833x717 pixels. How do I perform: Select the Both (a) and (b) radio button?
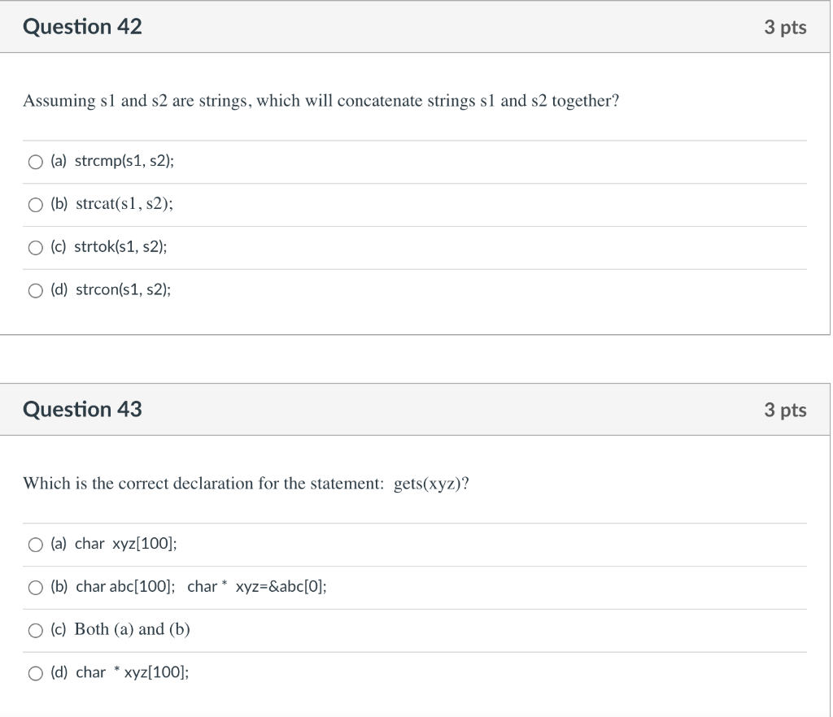(36, 631)
